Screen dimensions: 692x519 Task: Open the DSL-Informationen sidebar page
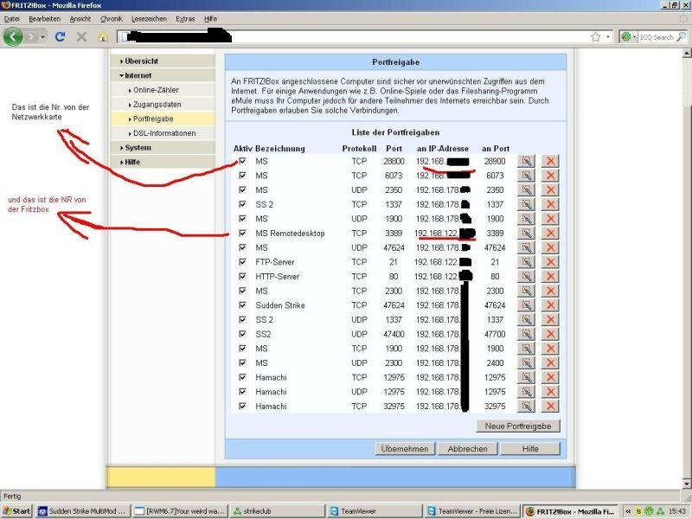pos(163,133)
